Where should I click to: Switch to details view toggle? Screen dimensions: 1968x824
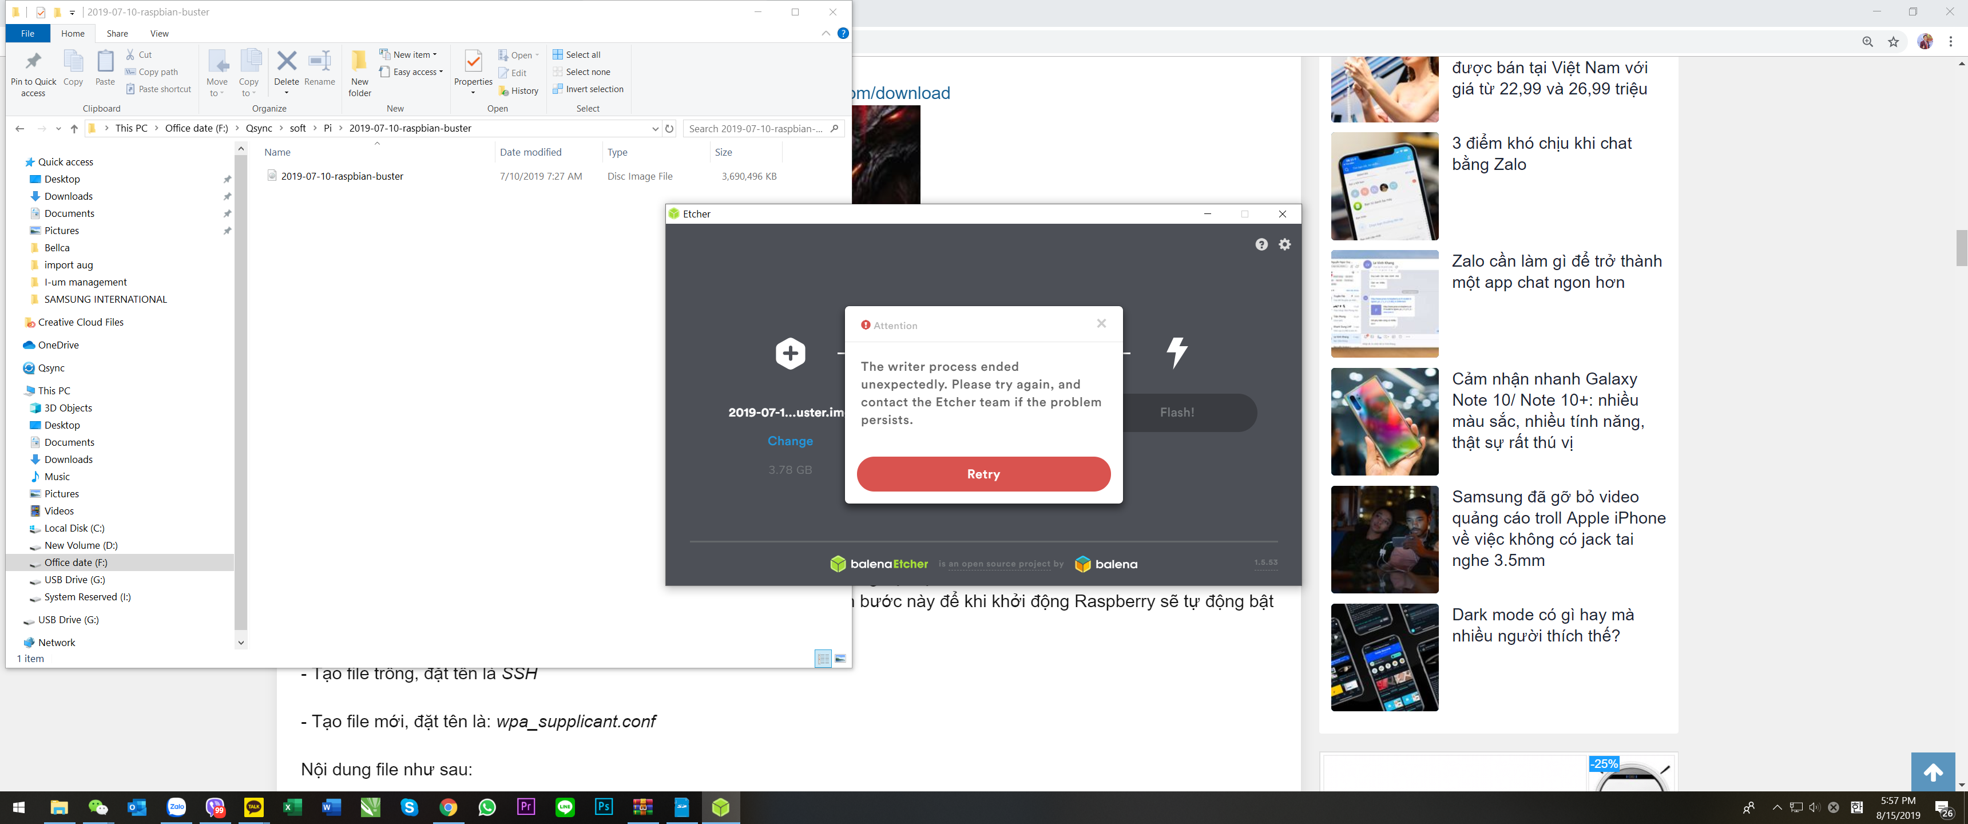(823, 658)
